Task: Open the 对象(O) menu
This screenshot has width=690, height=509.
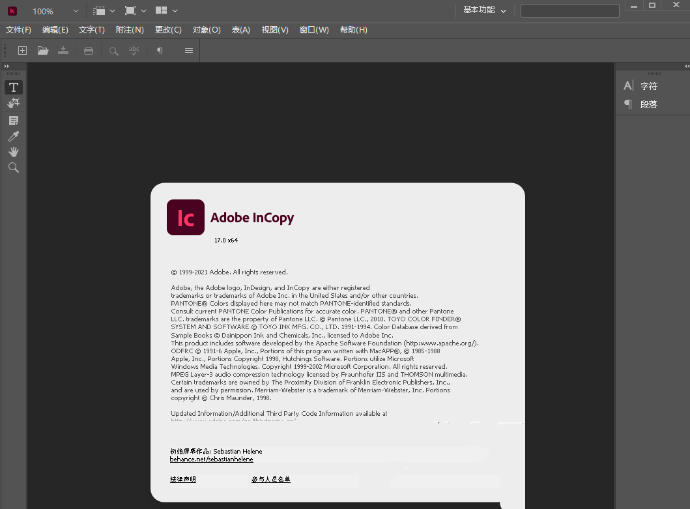Action: pyautogui.click(x=207, y=30)
